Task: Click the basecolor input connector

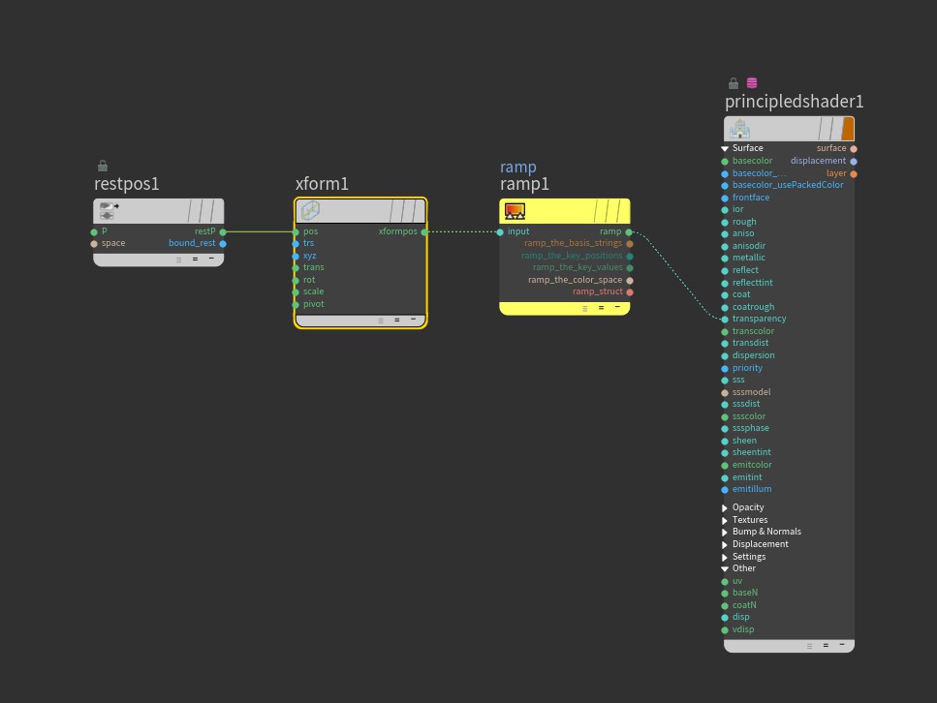Action: coord(725,162)
